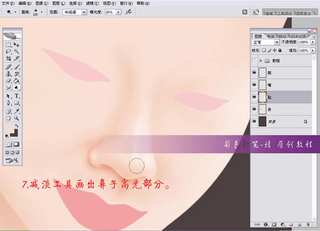Image resolution: width=320 pixels, height=231 pixels.
Task: Select the Type tool
Action: pos(17,96)
